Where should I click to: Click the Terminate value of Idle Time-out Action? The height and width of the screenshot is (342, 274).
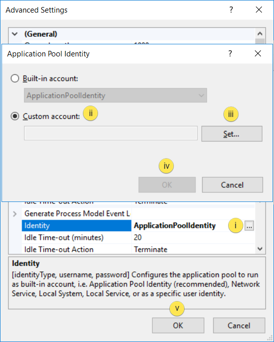[151, 249]
